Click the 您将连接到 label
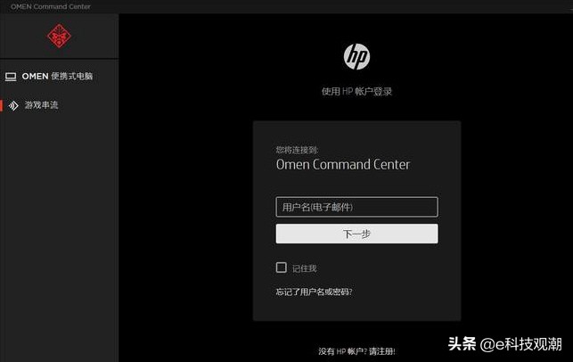The height and width of the screenshot is (362, 573). pyautogui.click(x=297, y=150)
